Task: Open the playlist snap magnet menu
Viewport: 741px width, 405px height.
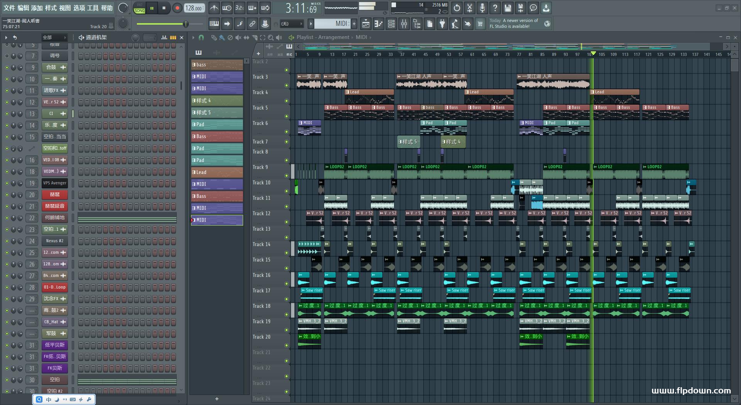Action: coord(201,37)
